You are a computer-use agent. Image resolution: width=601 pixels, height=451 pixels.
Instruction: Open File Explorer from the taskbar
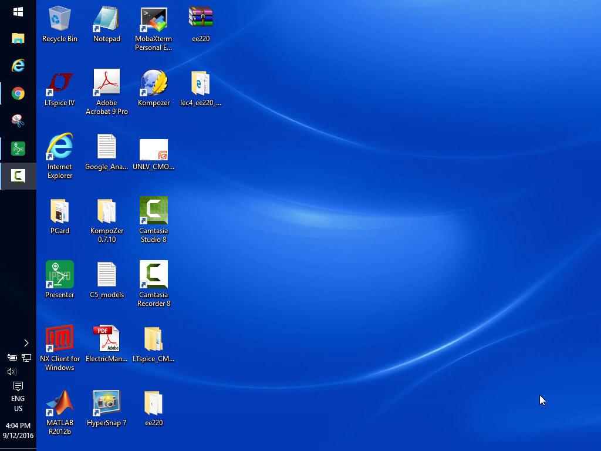pos(18,39)
